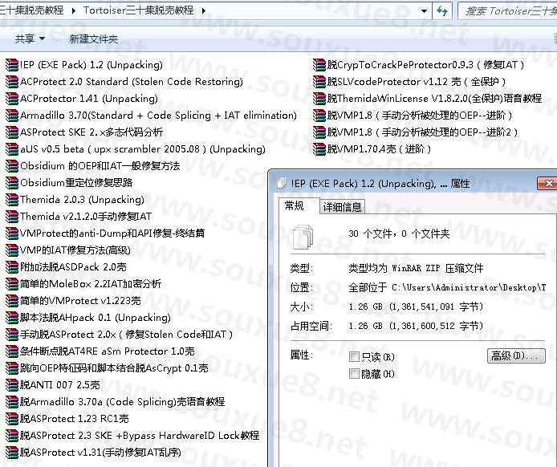Select the ASProtect SKE 2.x archive icon
The image size is (557, 467).
pyautogui.click(x=12, y=132)
